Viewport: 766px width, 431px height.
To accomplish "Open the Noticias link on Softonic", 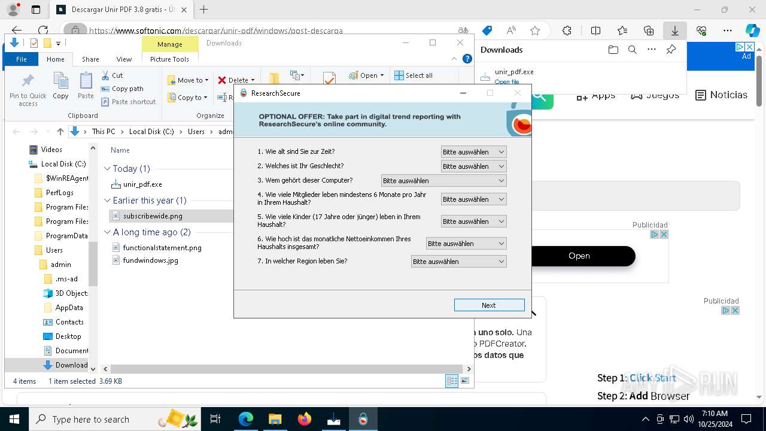I will click(721, 95).
